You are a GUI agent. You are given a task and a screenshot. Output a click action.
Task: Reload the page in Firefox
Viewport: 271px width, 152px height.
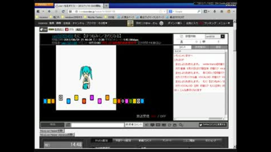coord(63,11)
